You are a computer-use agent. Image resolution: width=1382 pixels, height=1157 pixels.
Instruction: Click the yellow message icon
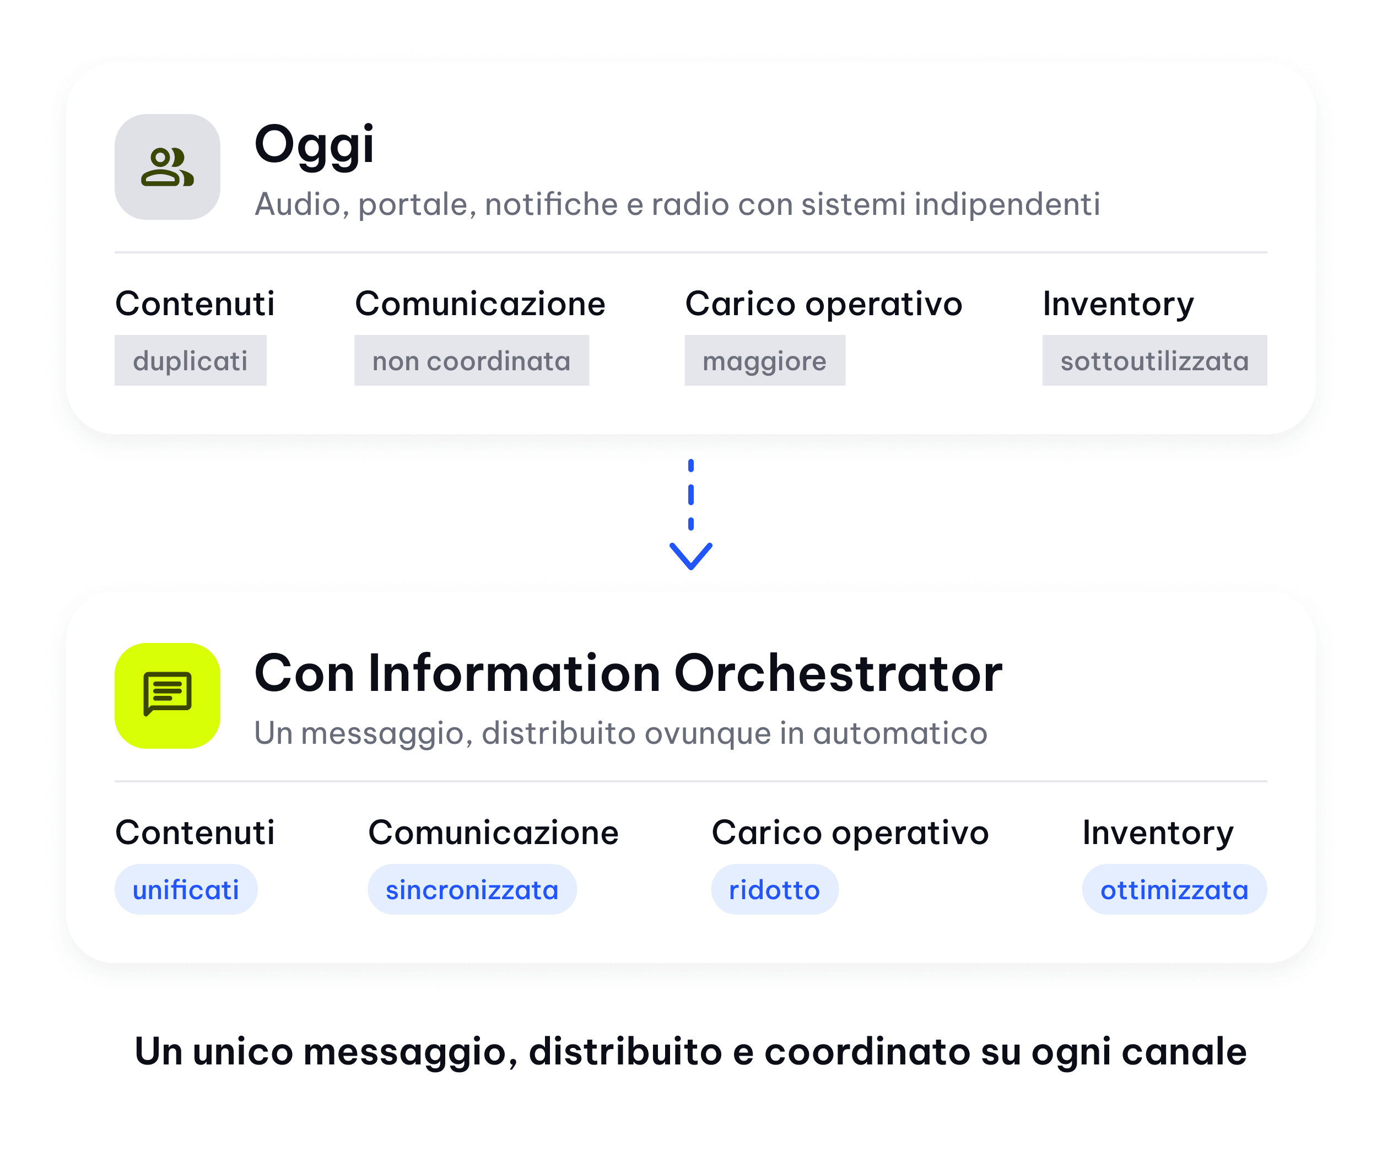pos(167,695)
